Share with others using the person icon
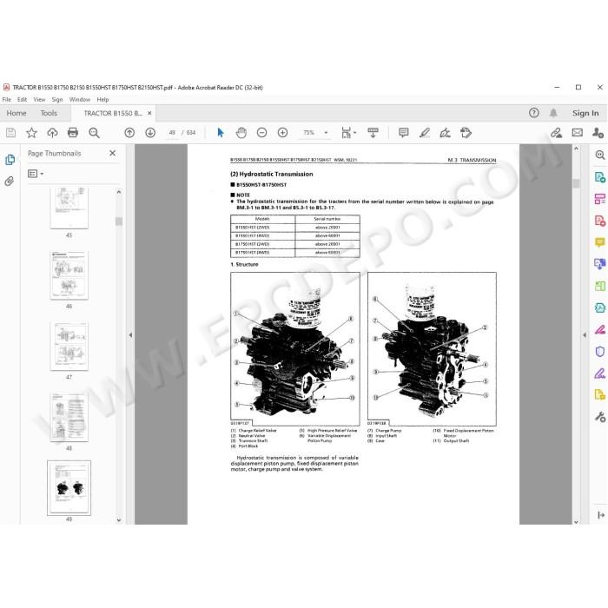 [x=598, y=133]
